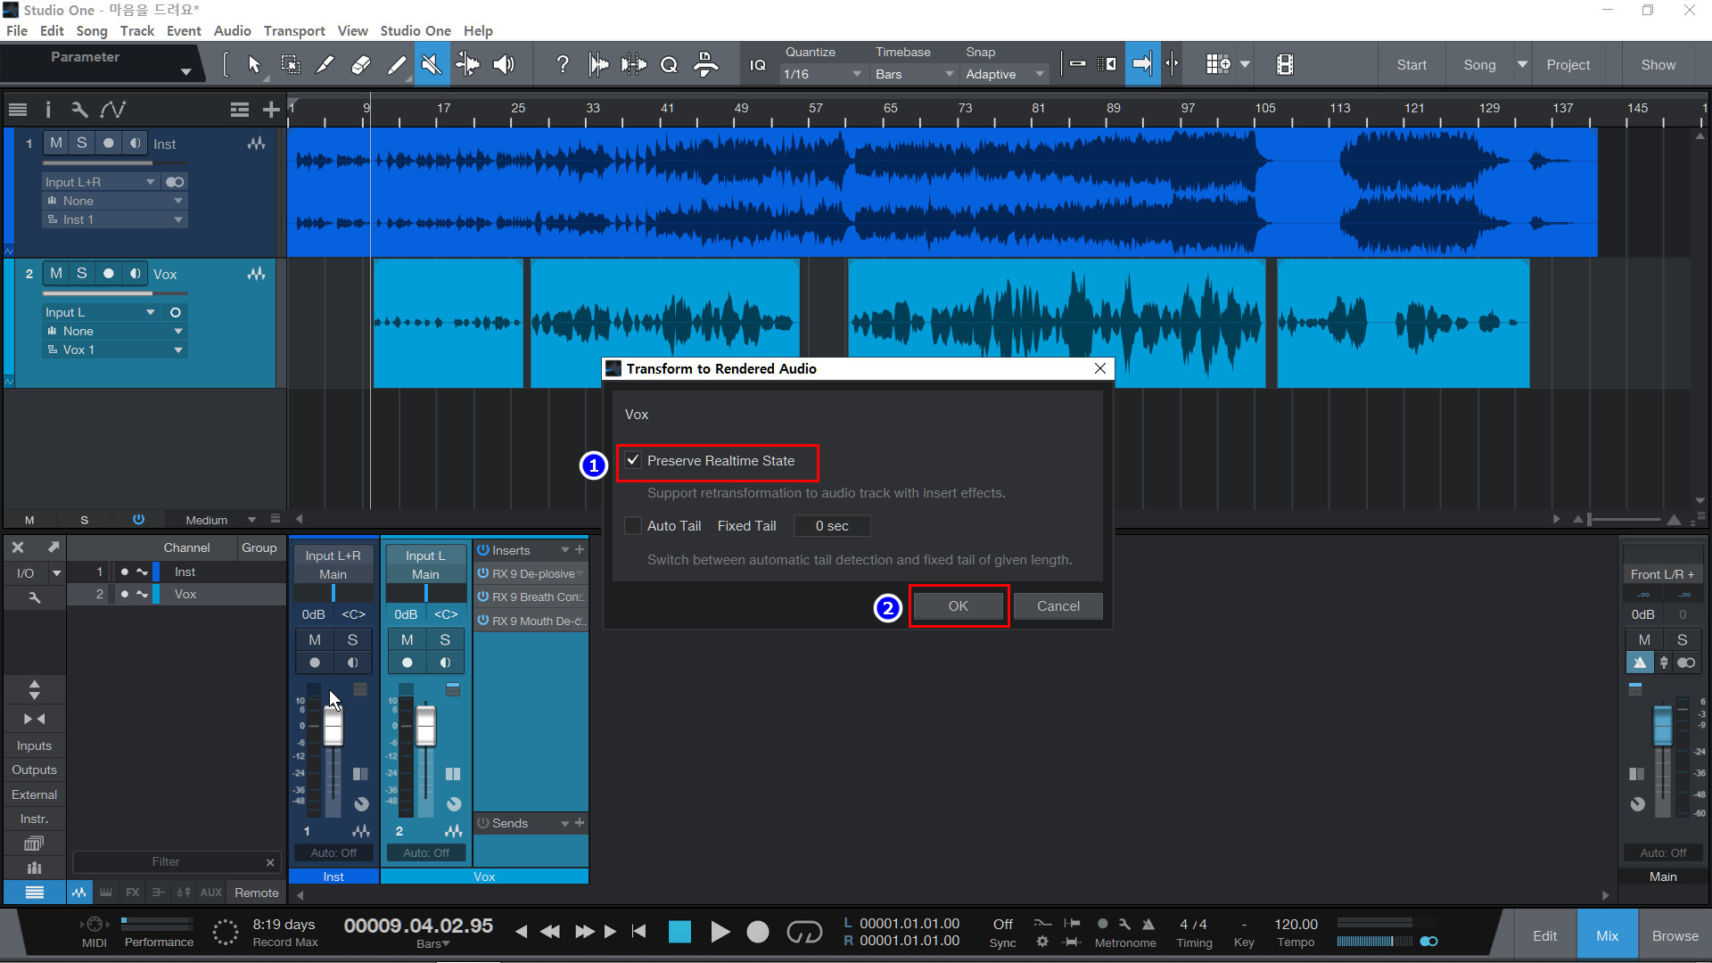
Task: Select the Listen speaker tool
Action: pos(504,64)
